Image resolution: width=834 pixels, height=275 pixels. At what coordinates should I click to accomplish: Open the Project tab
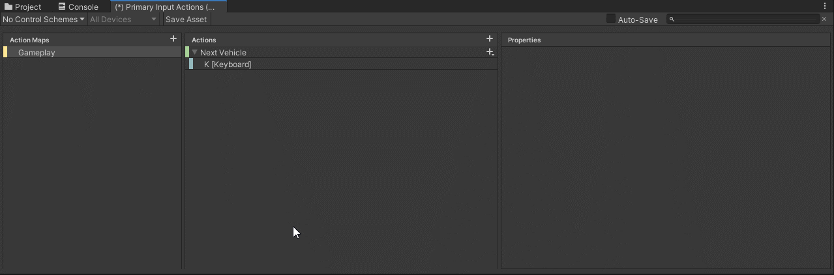tap(23, 7)
